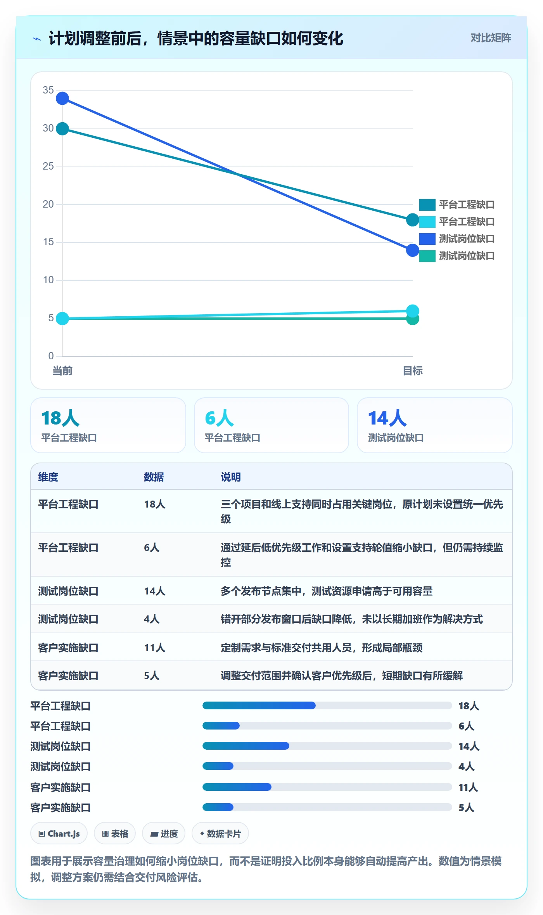Toggle the green 测试岗位缺口 legend swatch
Image resolution: width=543 pixels, height=915 pixels.
pos(427,256)
